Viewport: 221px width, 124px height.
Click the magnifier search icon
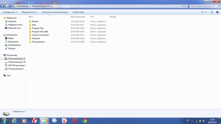pos(219,6)
